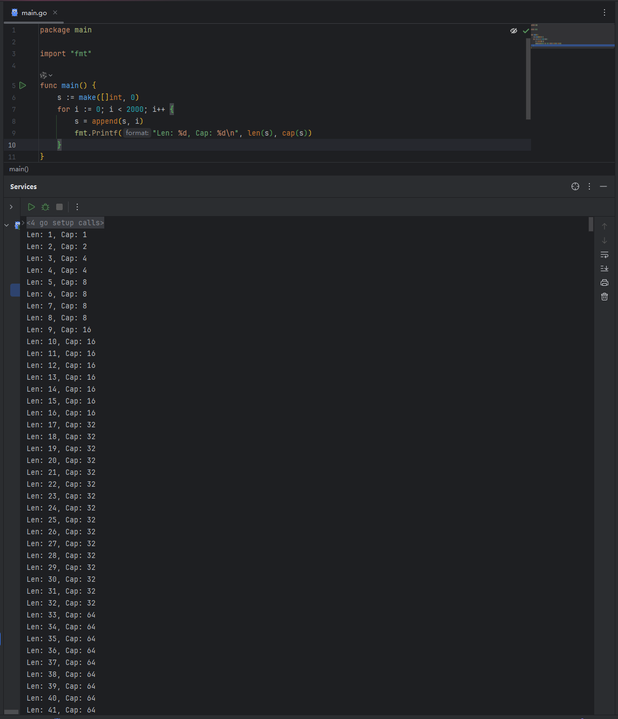Click the run gutter icon beside func main
Viewport: 618px width, 719px height.
point(23,85)
